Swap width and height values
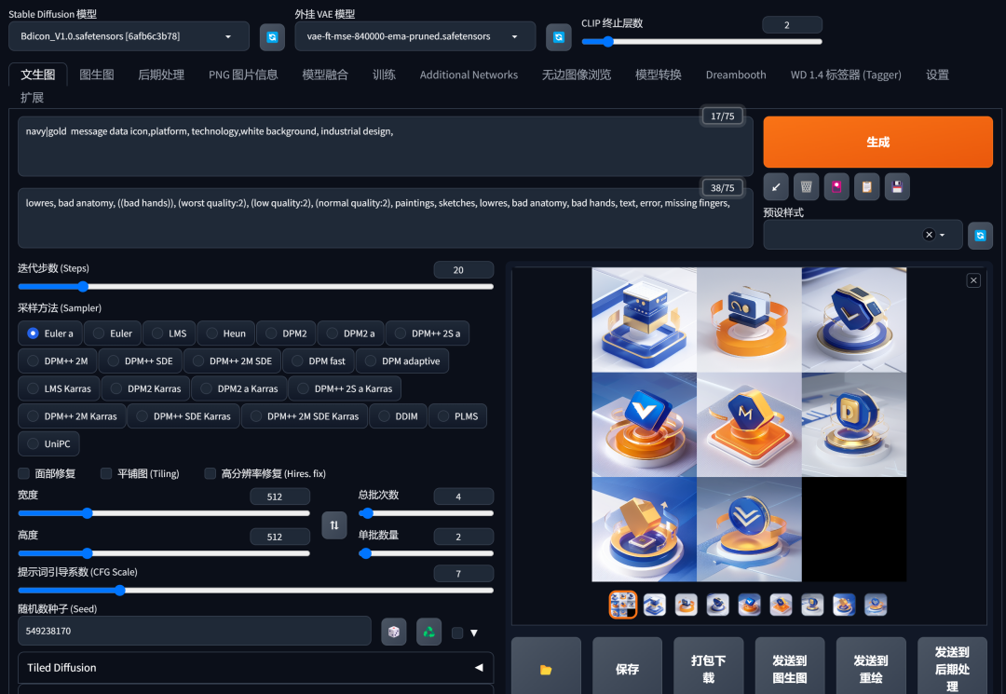This screenshot has width=1006, height=694. coord(334,525)
